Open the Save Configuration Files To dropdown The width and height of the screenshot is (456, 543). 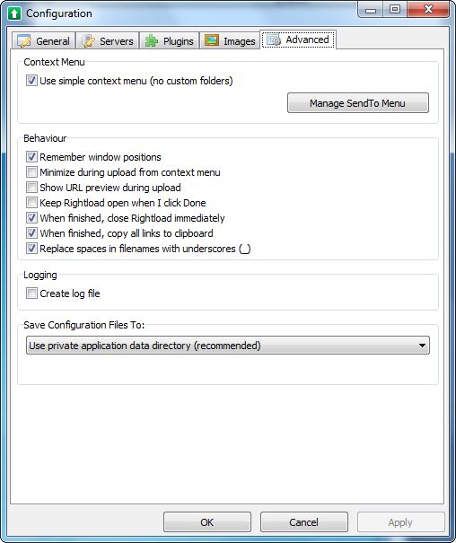coord(228,346)
